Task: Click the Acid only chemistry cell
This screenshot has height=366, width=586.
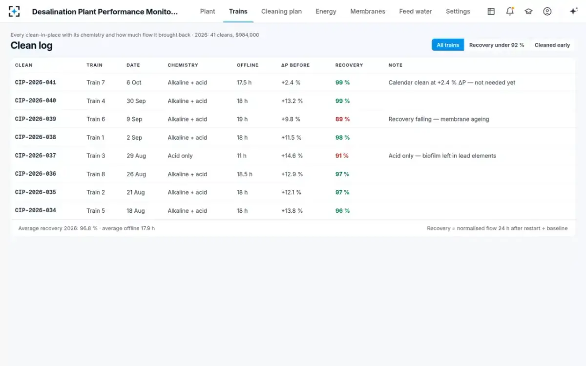Action: (180, 156)
